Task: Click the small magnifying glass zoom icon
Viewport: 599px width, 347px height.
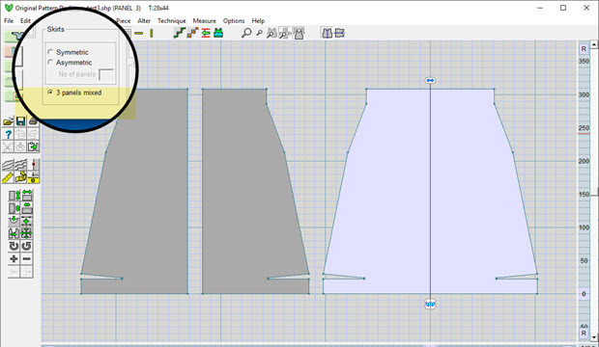Action: coord(259,33)
